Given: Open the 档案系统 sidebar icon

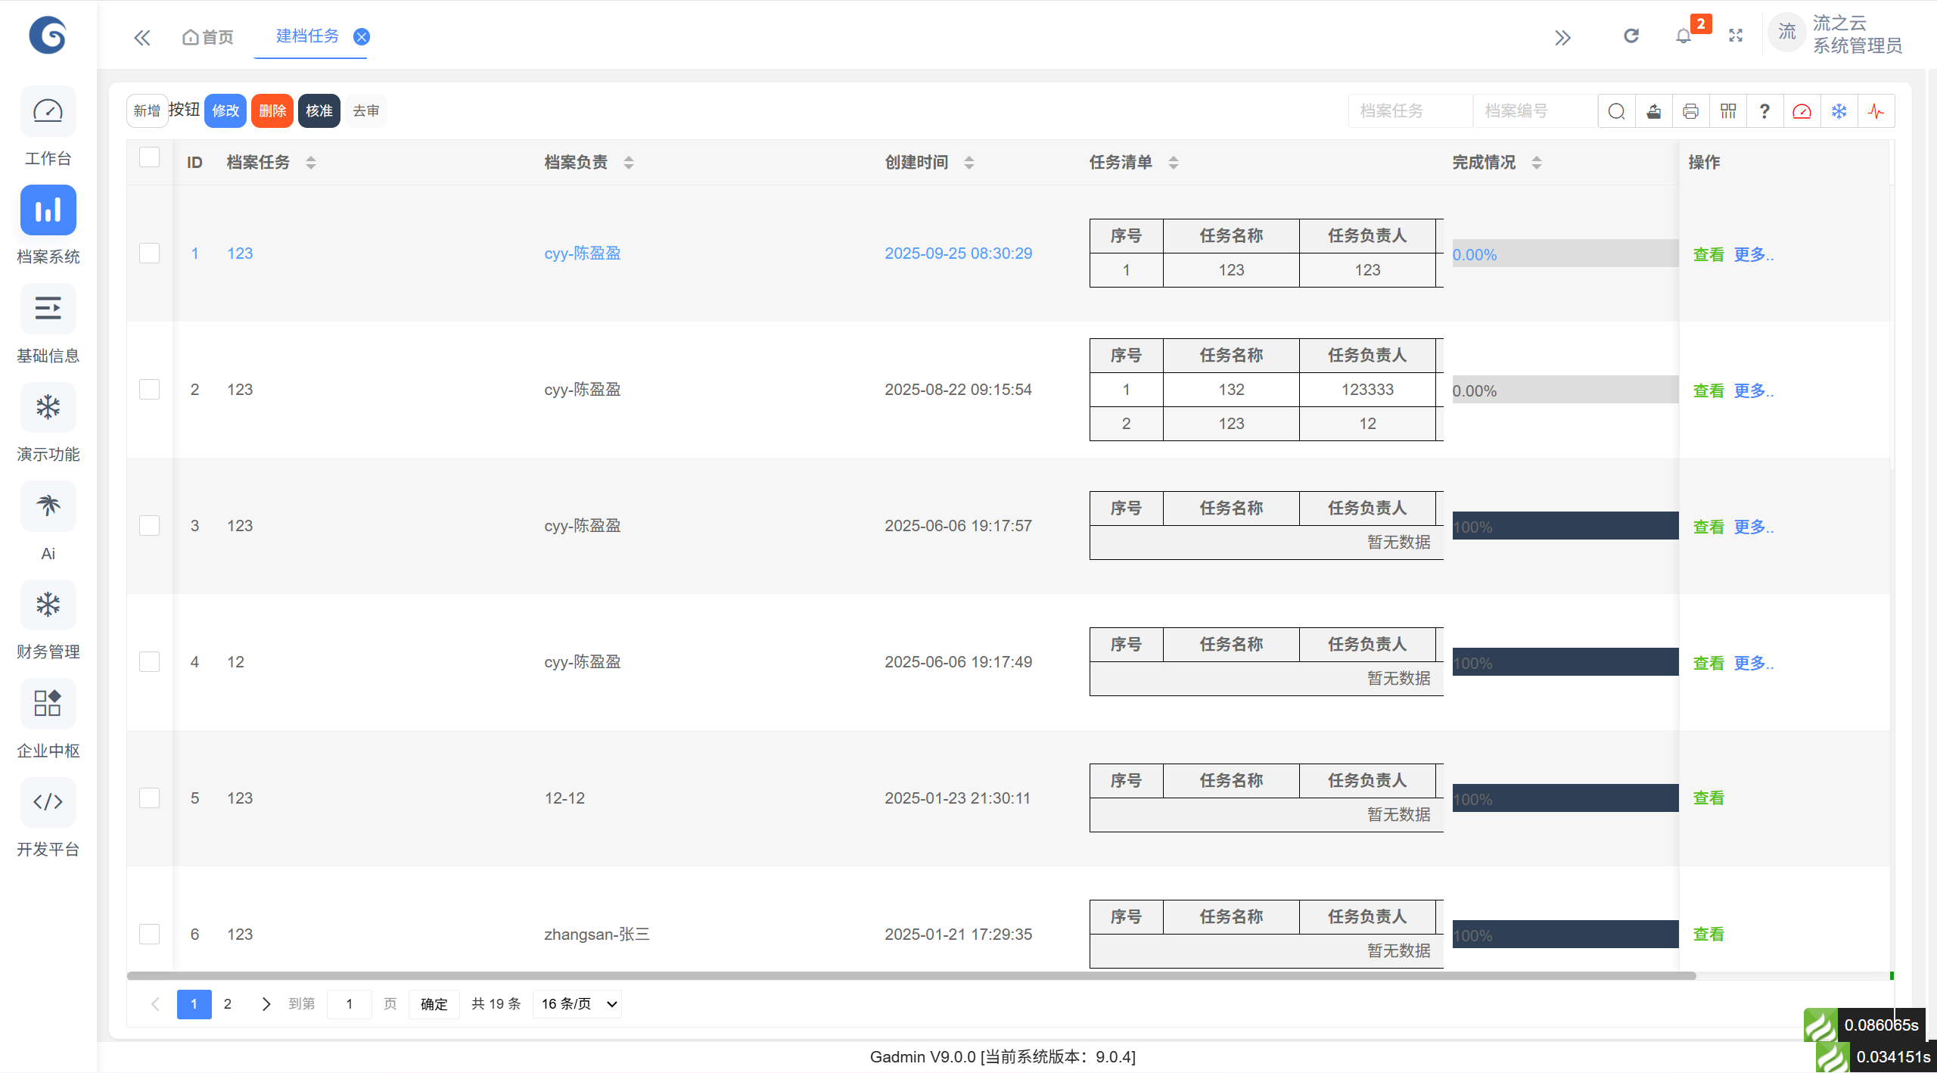Looking at the screenshot, I should pyautogui.click(x=48, y=210).
